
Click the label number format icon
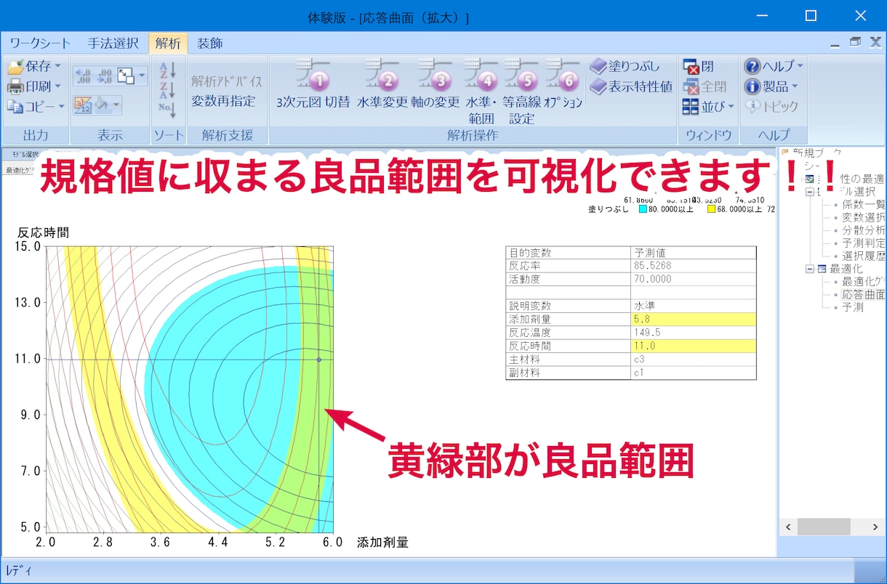82,106
